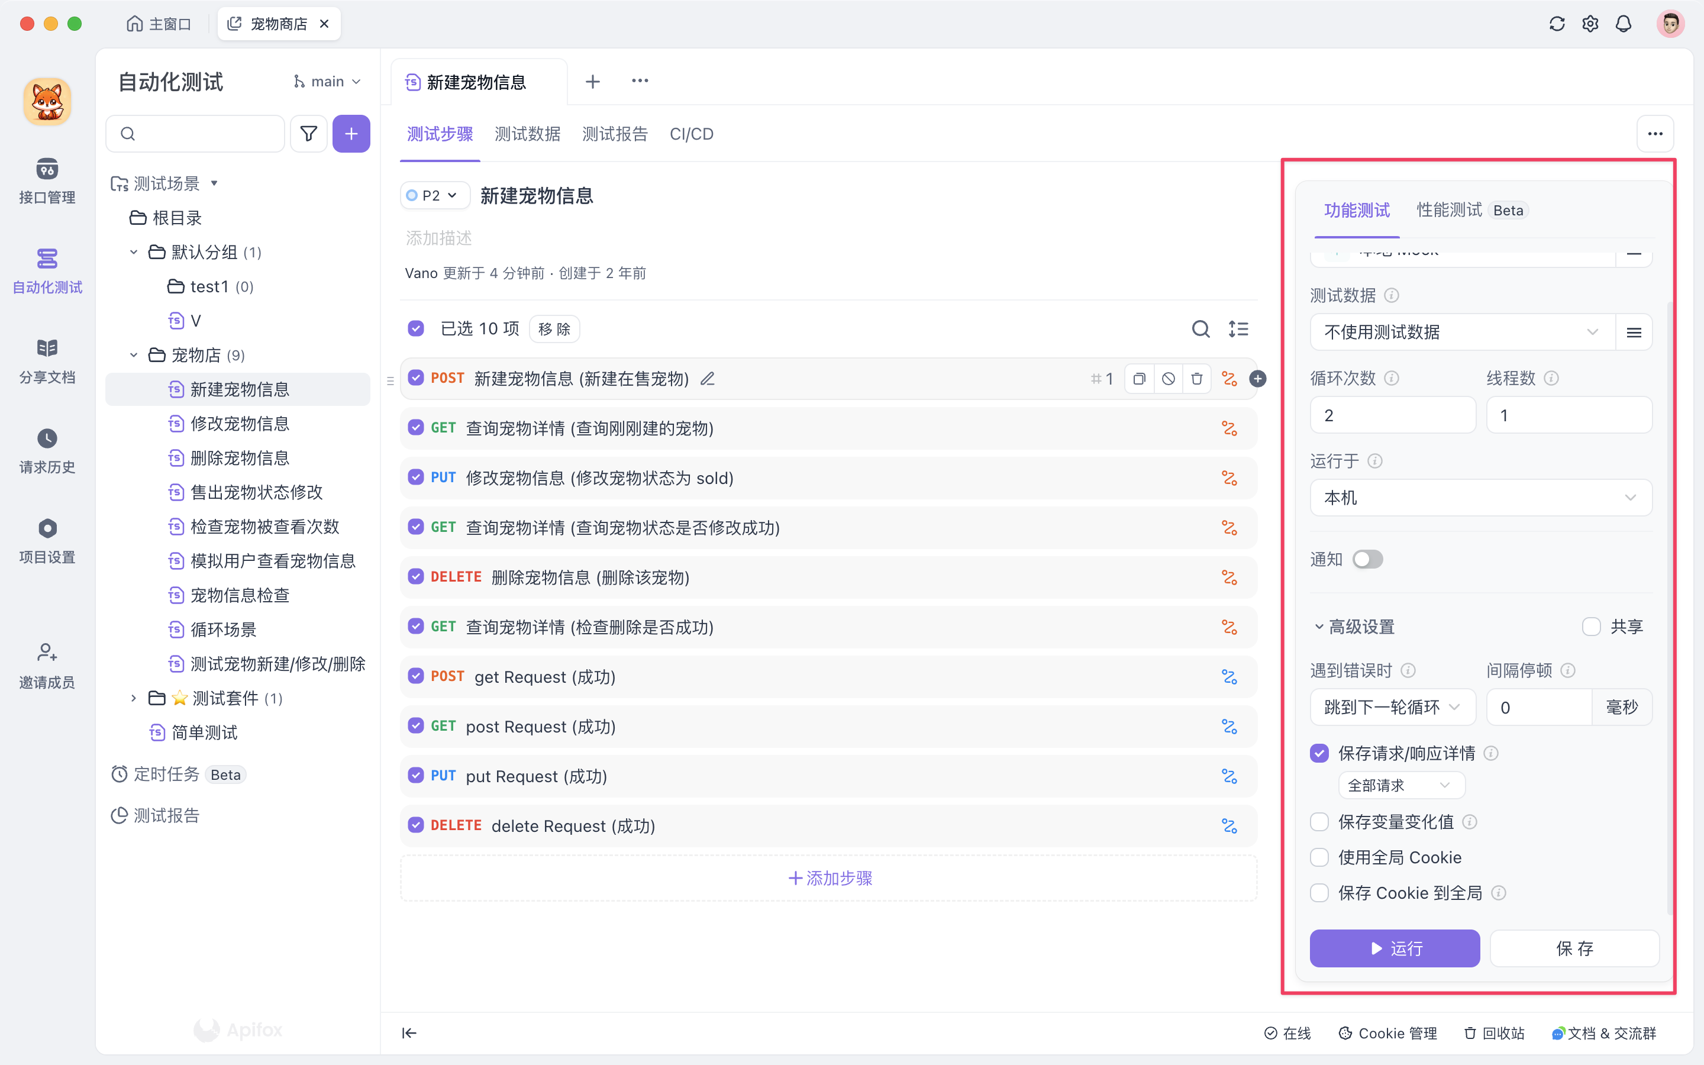Open the 性能测试 Beta tab
This screenshot has height=1065, width=1704.
[1448, 209]
